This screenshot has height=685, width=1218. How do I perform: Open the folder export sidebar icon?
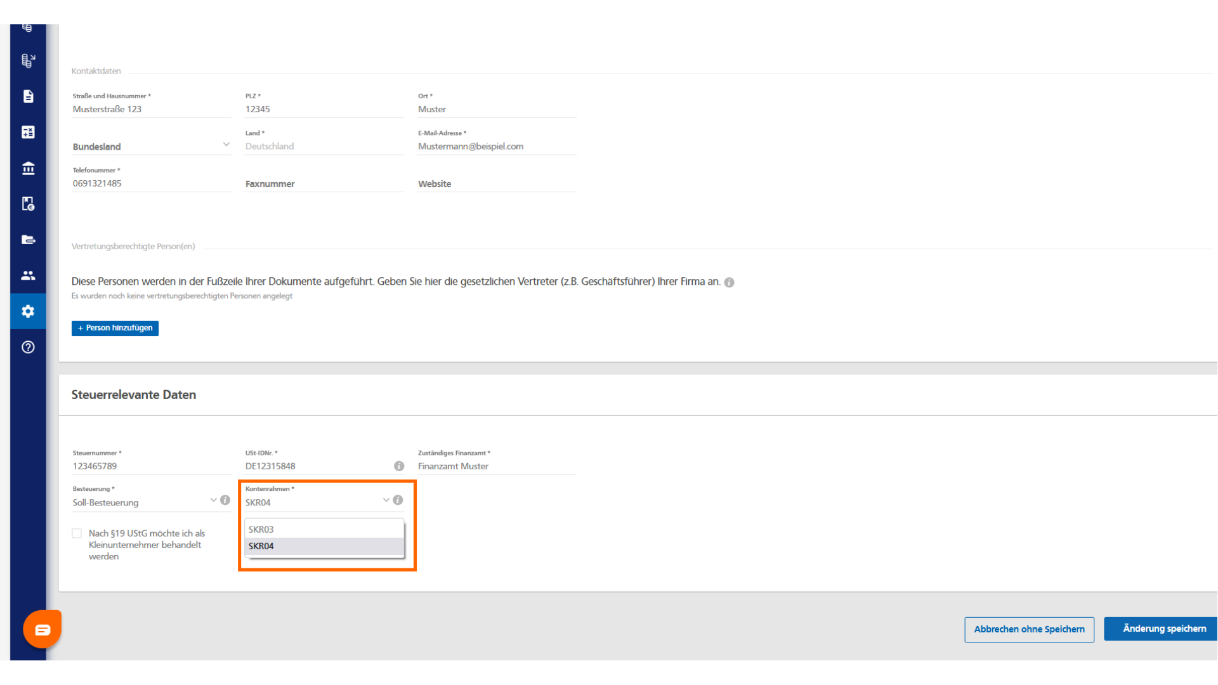(x=28, y=240)
